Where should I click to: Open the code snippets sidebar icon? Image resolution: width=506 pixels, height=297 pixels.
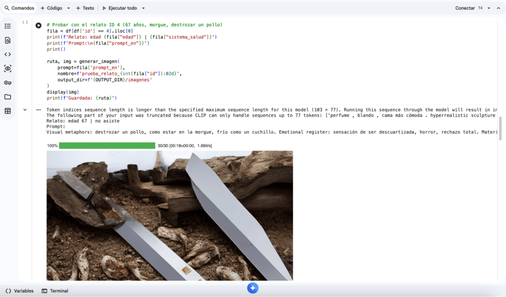[x=8, y=54]
